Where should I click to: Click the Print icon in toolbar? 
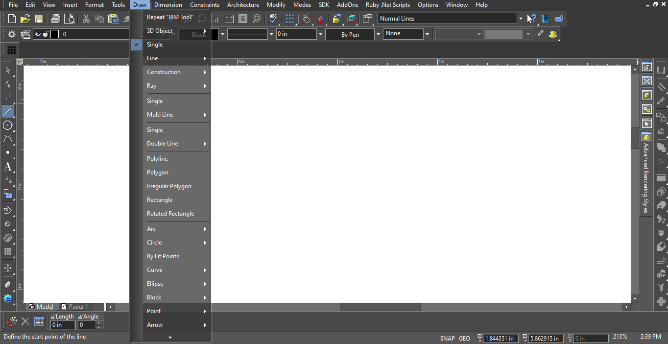[56, 19]
